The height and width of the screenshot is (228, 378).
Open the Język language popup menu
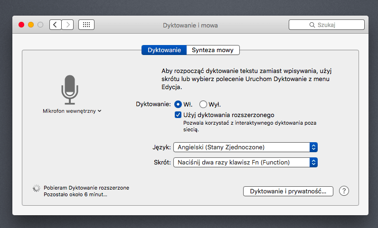coord(246,147)
